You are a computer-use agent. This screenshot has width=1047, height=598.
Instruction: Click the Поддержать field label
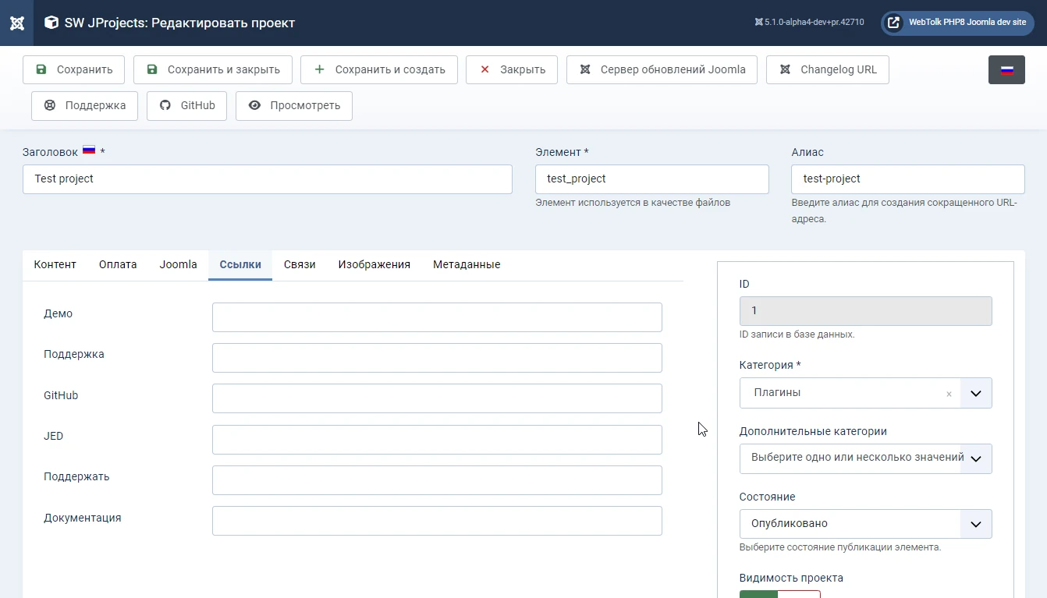[x=76, y=476]
